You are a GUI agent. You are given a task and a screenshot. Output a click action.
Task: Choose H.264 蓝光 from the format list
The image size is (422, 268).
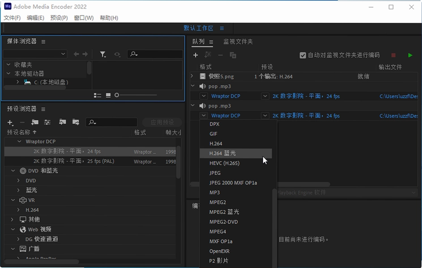(236, 153)
